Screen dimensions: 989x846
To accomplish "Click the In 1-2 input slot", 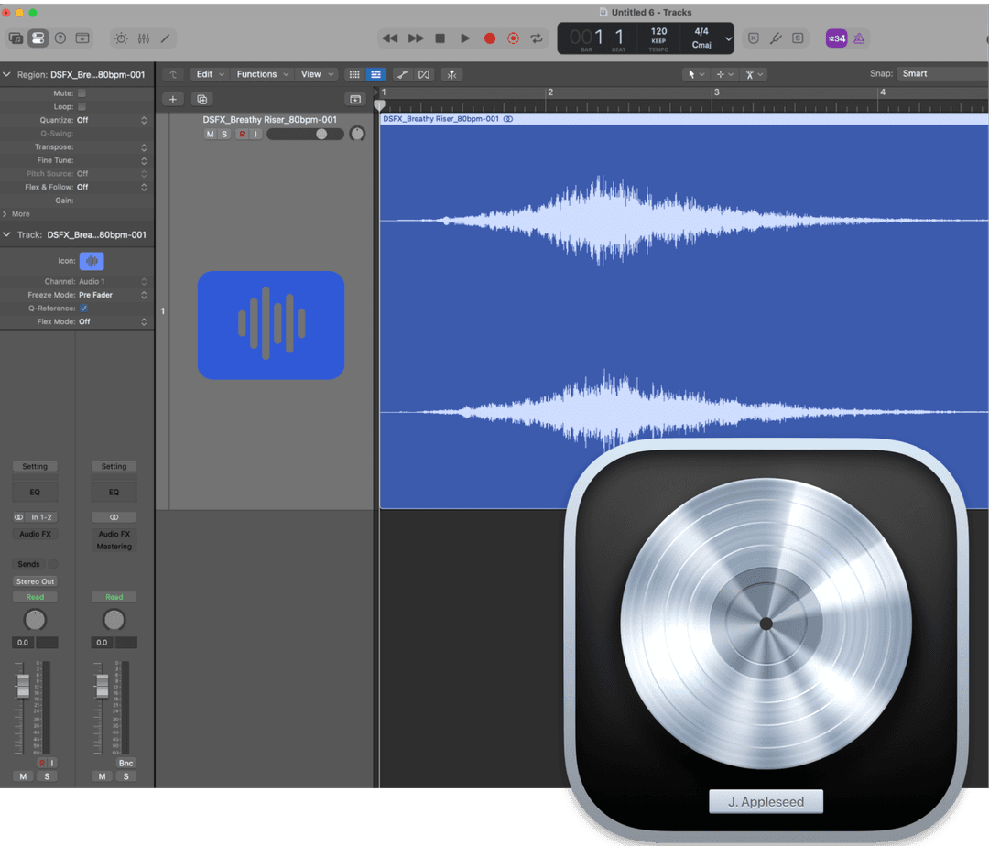I will (x=41, y=517).
